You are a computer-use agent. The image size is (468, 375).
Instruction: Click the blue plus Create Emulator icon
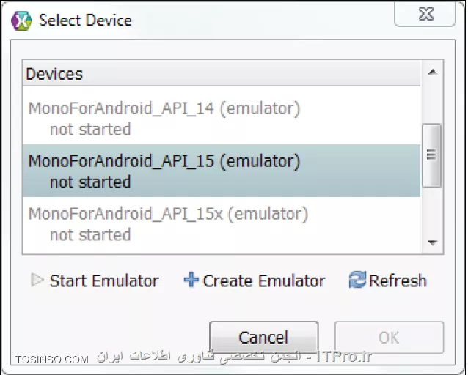191,280
